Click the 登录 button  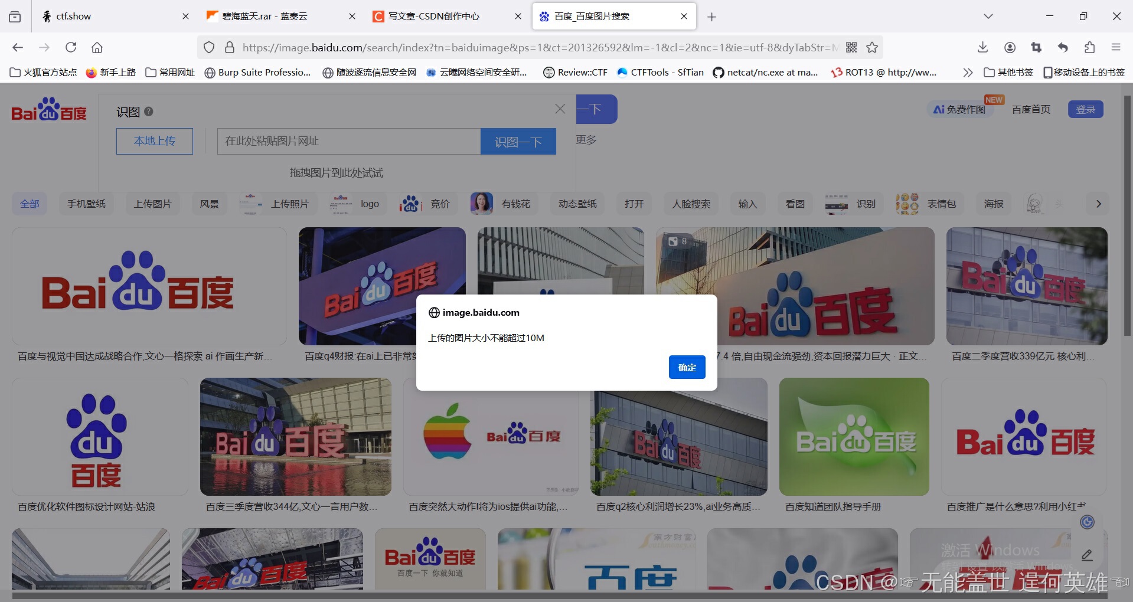[1085, 109]
